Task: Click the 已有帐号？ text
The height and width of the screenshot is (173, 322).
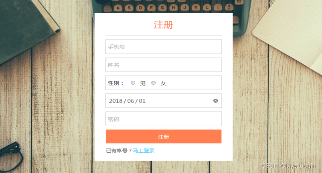Action: pyautogui.click(x=119, y=151)
